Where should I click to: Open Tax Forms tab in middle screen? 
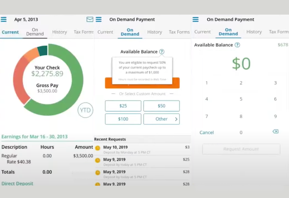pos(179,32)
